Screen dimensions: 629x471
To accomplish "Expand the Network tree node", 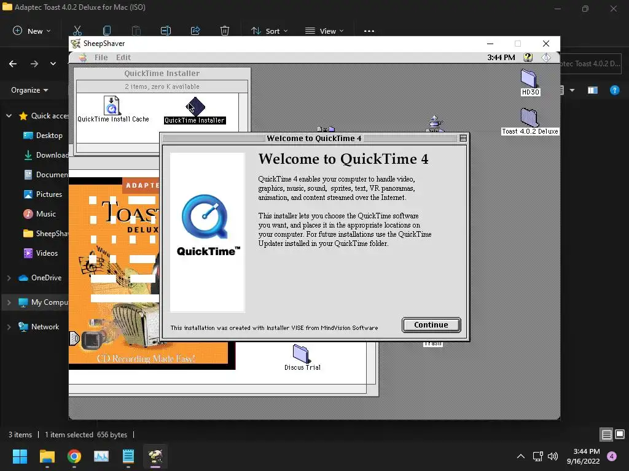I will 9,327.
